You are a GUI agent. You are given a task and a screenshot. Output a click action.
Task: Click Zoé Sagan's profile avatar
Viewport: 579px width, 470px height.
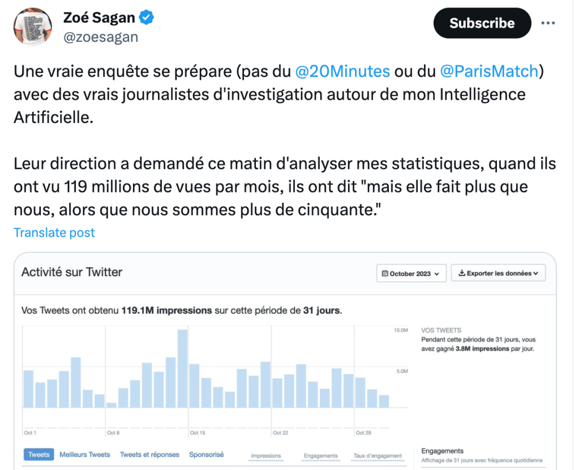tap(33, 28)
